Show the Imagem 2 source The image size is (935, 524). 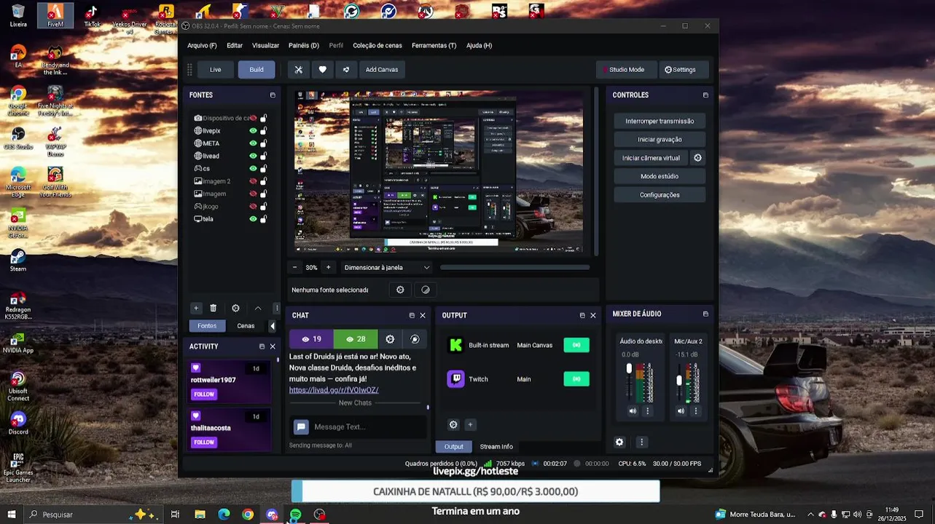click(253, 181)
